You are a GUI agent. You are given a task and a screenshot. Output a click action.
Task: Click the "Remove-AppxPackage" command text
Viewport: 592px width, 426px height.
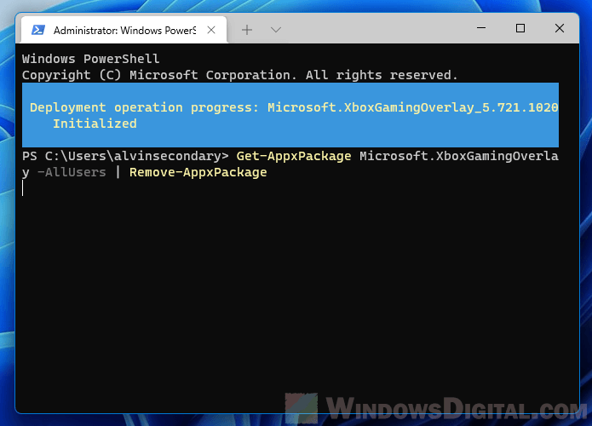(198, 173)
